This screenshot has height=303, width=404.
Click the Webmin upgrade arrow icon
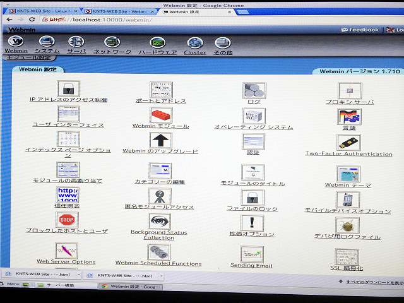(160, 140)
